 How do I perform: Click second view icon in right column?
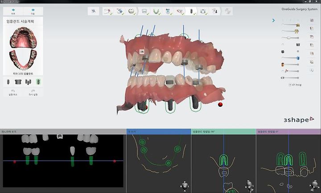pyautogui.click(x=312, y=28)
